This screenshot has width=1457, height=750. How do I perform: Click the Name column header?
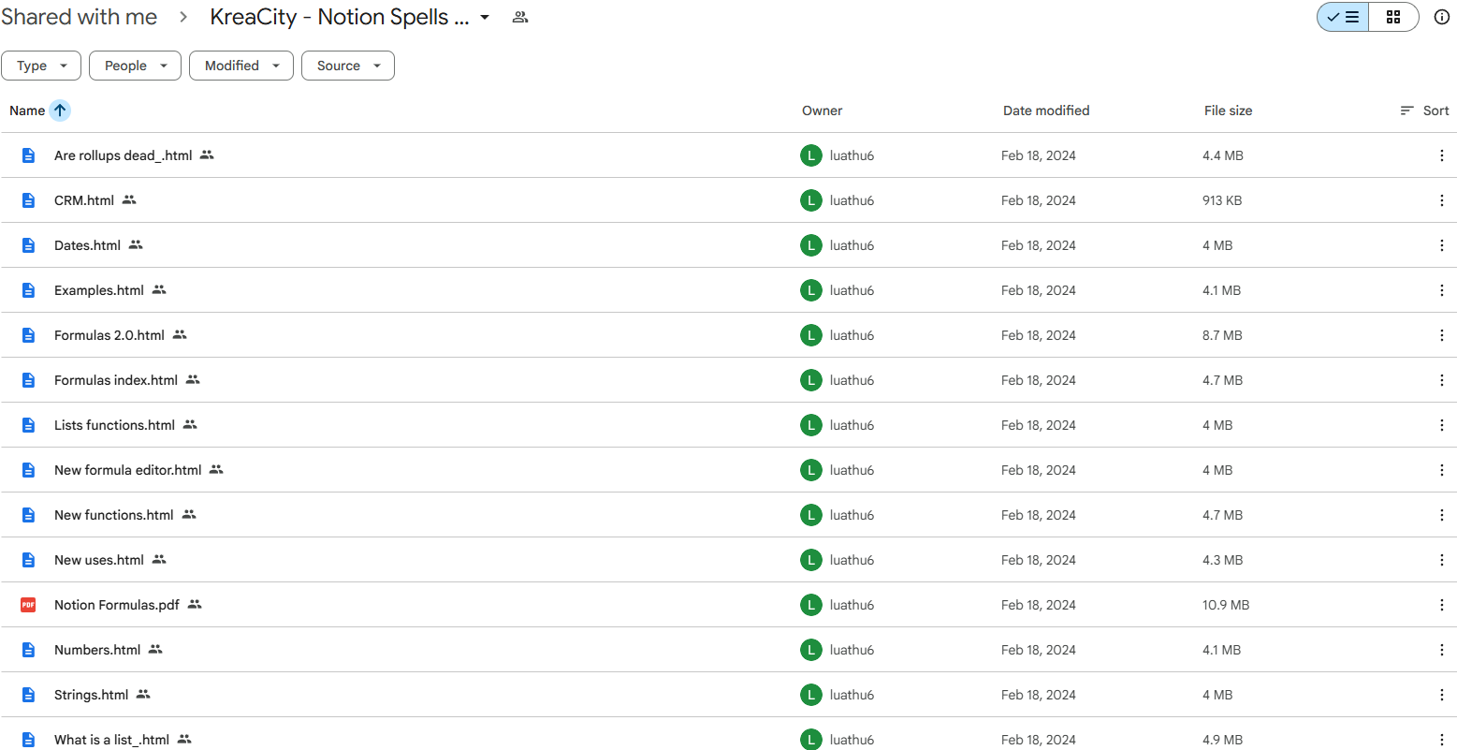pos(27,110)
